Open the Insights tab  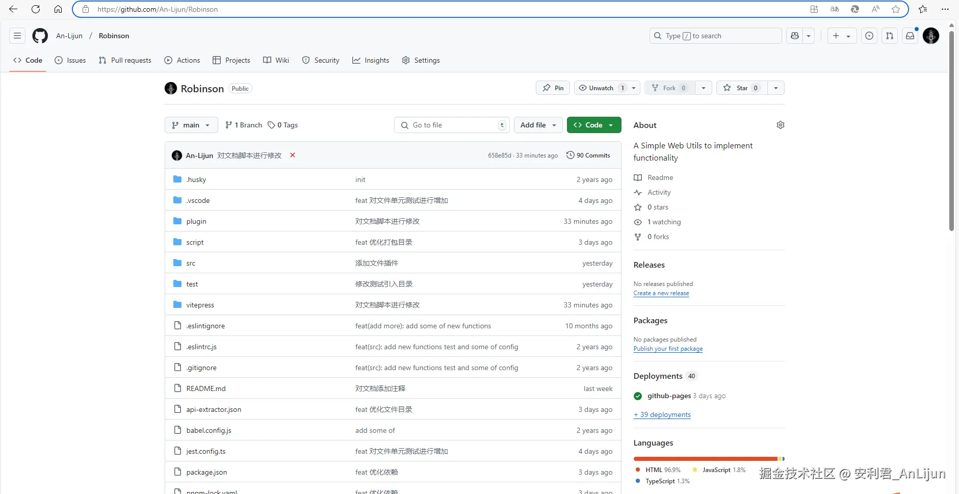click(371, 60)
